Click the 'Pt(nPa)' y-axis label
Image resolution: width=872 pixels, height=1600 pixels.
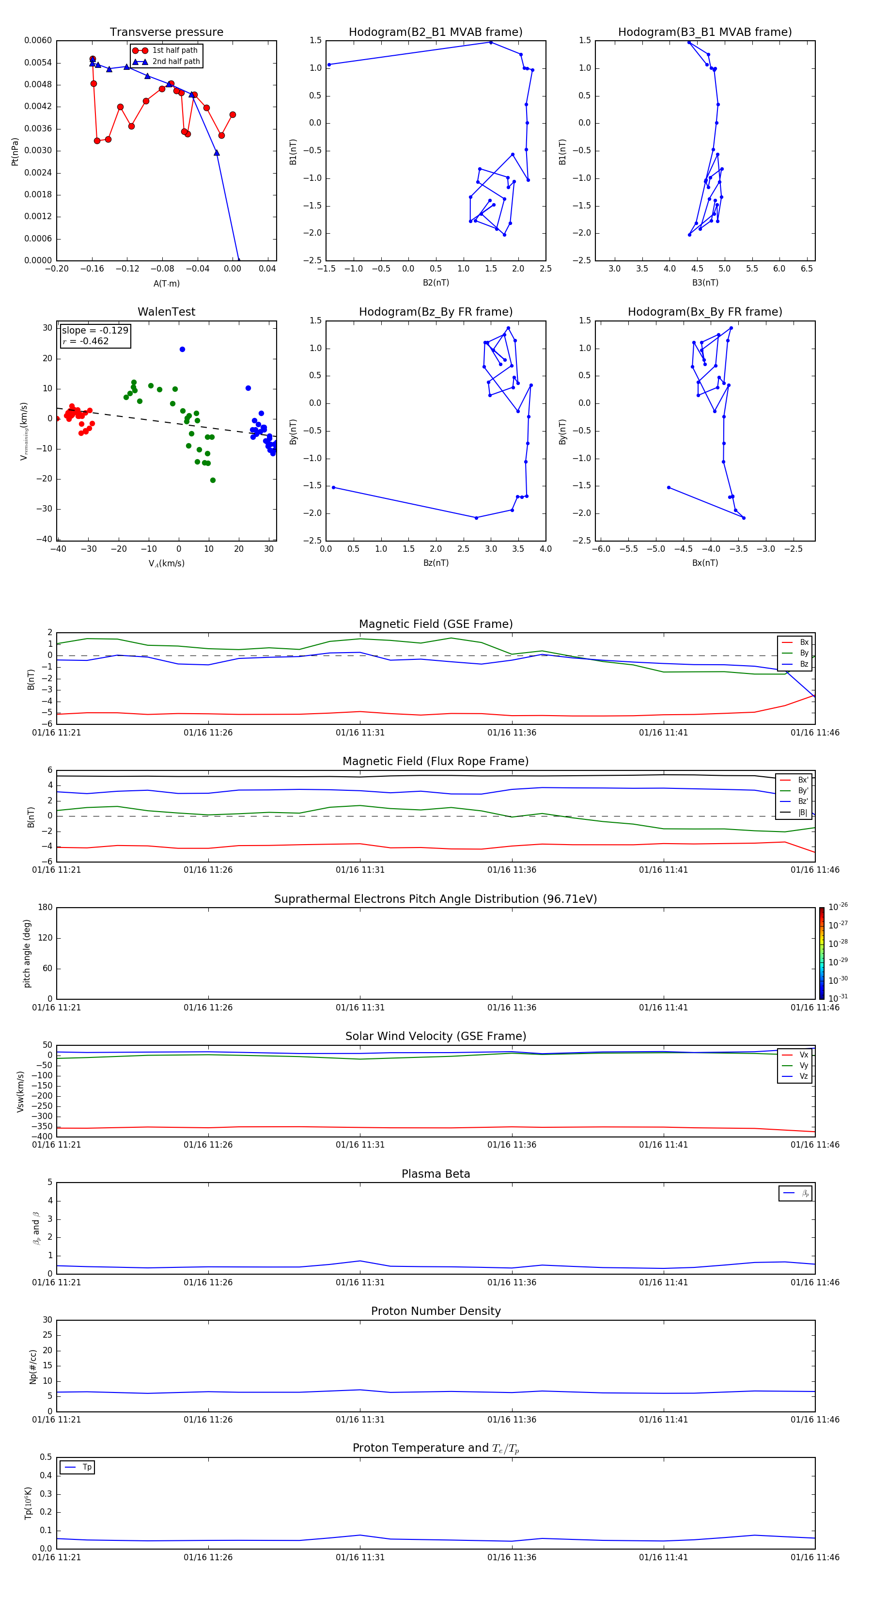[x=15, y=151]
